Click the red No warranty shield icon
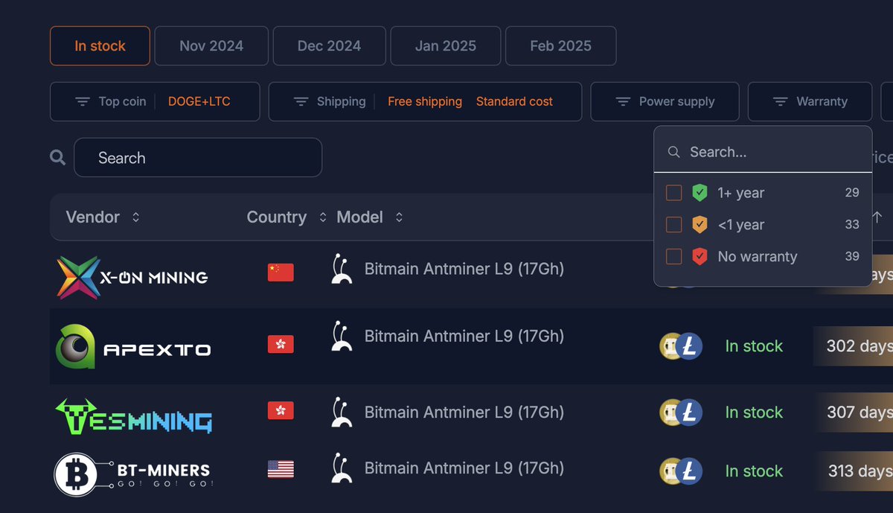This screenshot has width=893, height=513. (x=699, y=256)
